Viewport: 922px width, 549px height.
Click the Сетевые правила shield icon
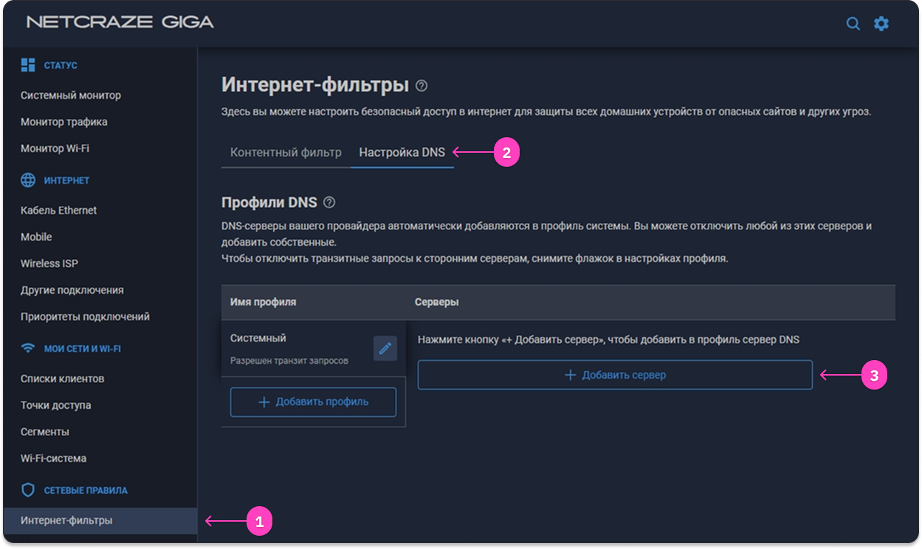tap(28, 490)
